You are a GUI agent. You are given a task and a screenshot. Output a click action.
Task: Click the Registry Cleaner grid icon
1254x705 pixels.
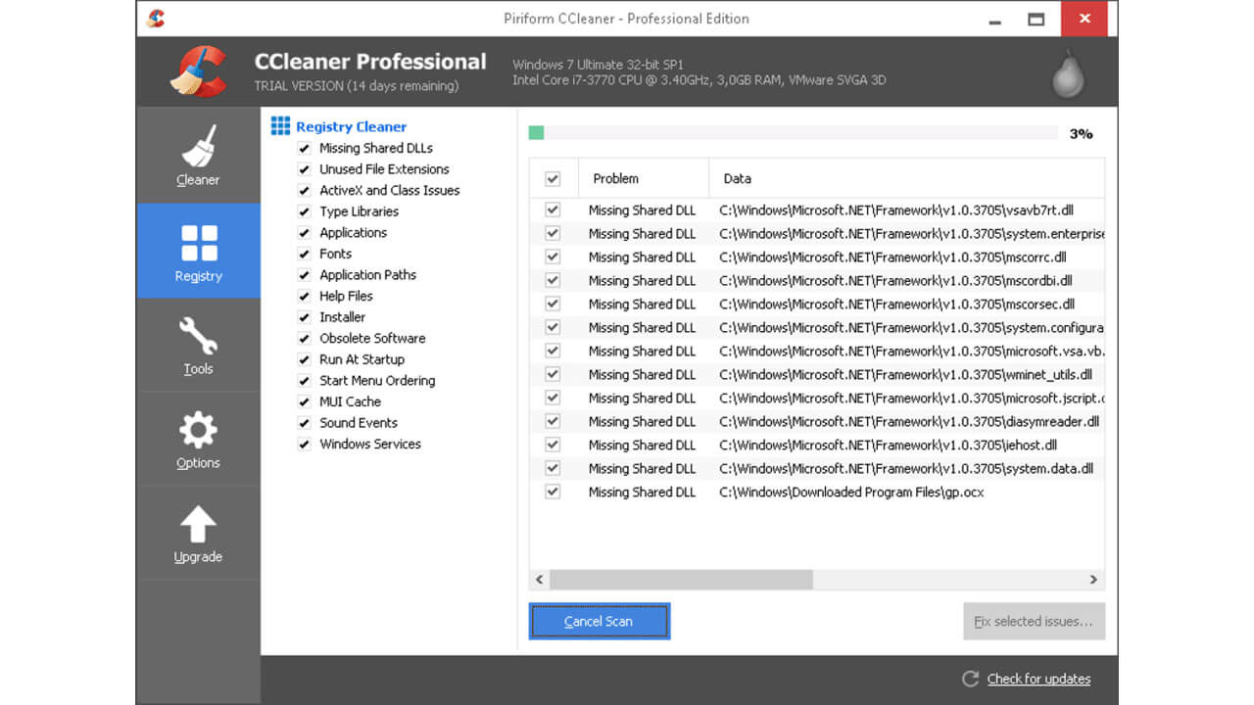(x=281, y=125)
